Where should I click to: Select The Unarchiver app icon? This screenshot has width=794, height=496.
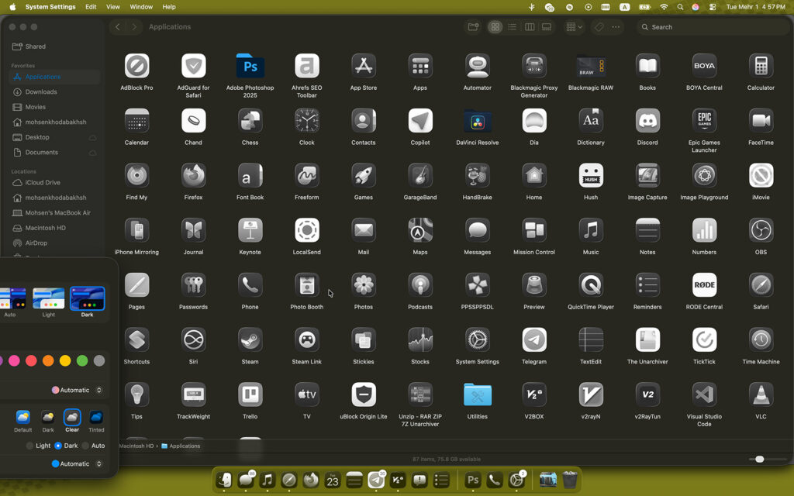coord(647,341)
